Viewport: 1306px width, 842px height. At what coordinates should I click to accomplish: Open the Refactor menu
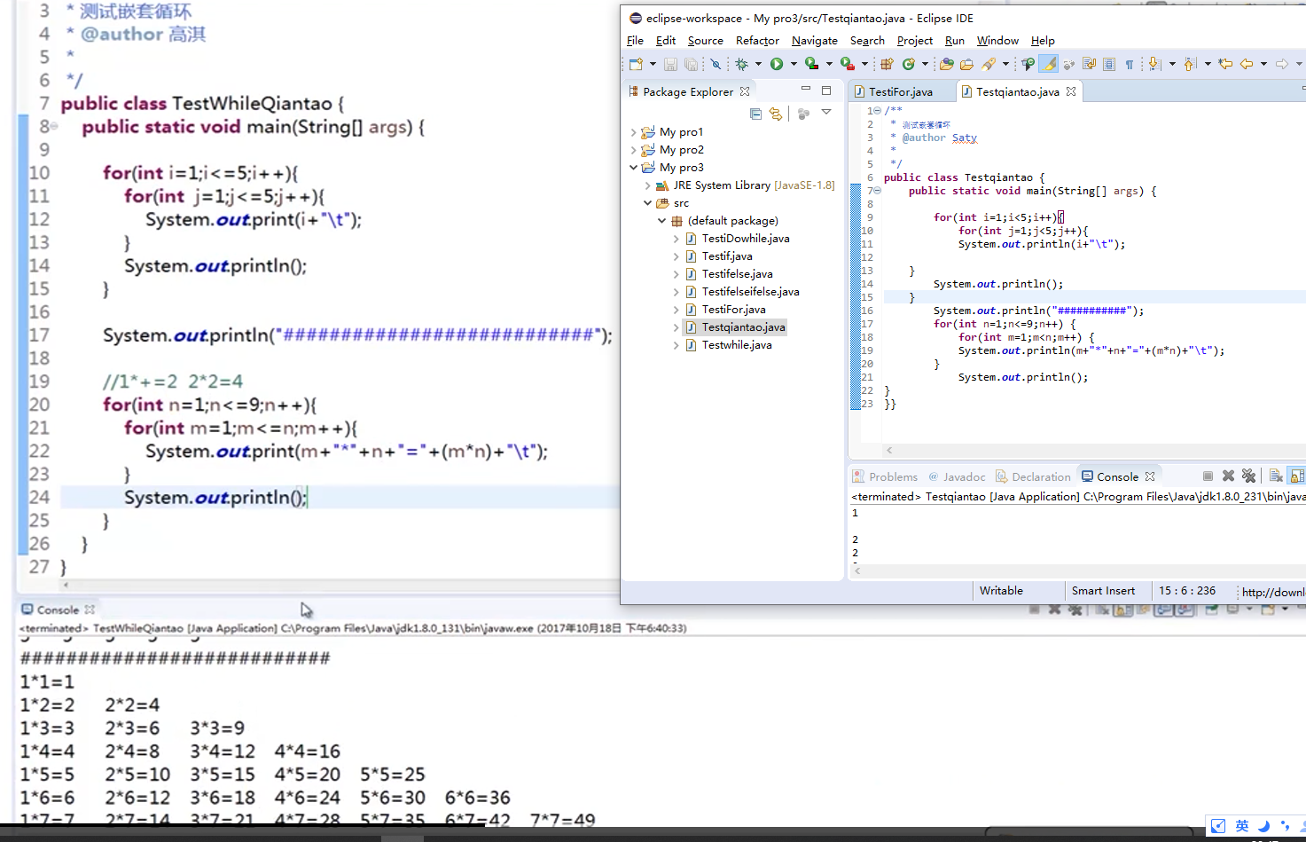(x=757, y=41)
